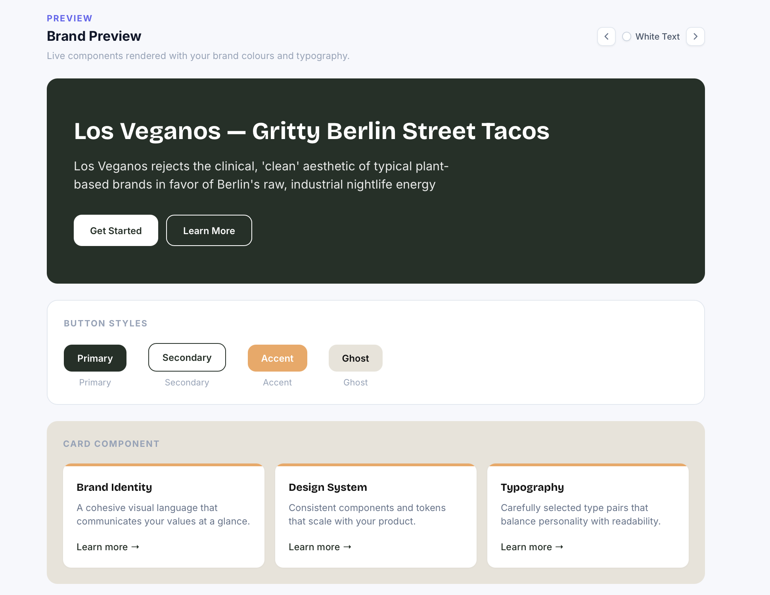Click the next chevron arrow button
The image size is (770, 595).
pyautogui.click(x=695, y=36)
